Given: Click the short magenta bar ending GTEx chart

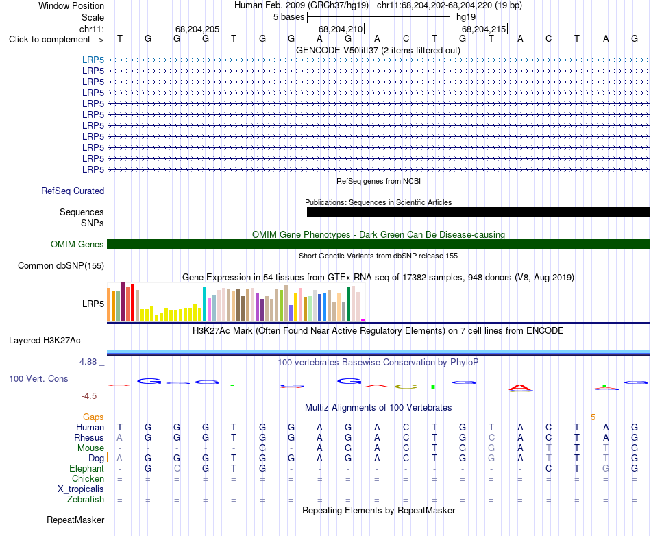Looking at the screenshot, I should 363,321.
